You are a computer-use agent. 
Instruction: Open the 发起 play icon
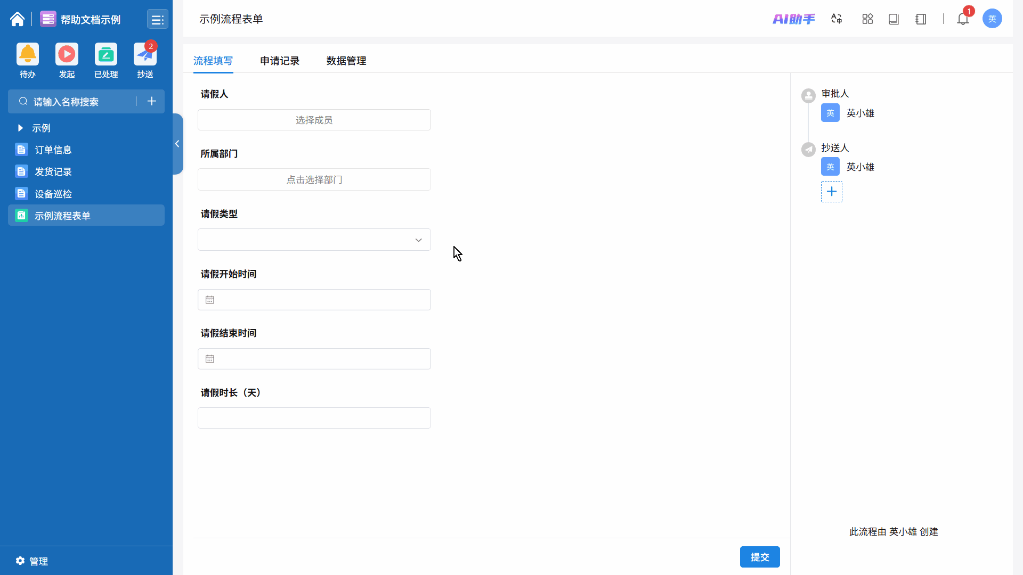click(x=67, y=54)
